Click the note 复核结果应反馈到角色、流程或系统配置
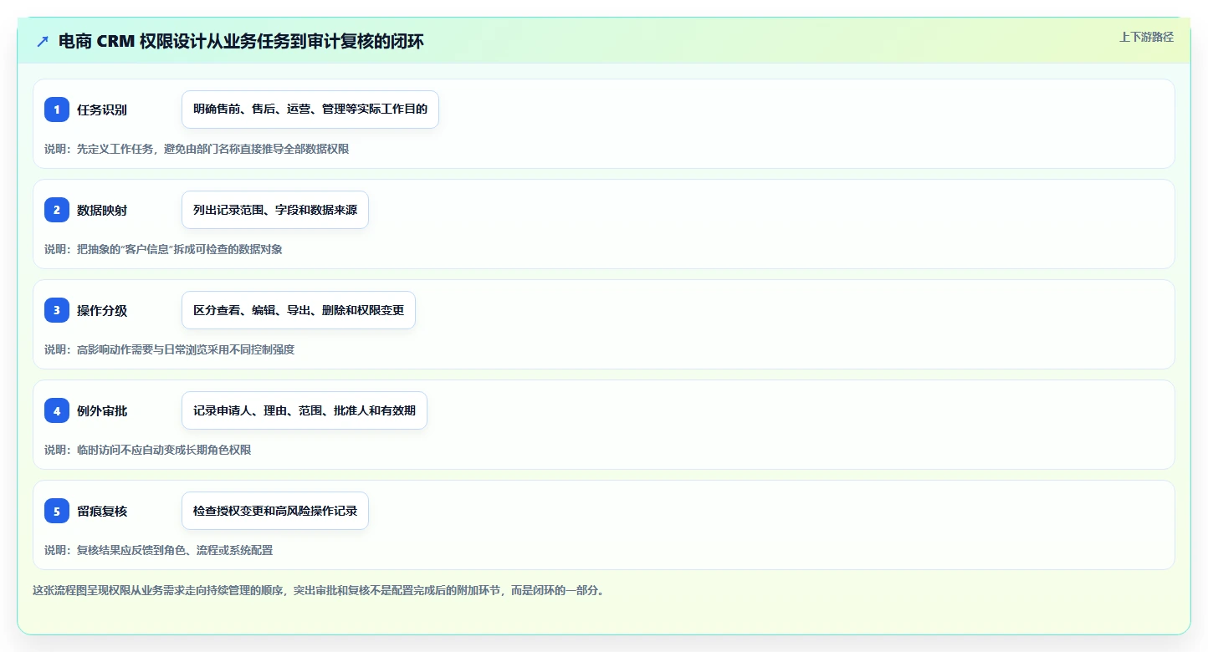Viewport: 1208px width, 652px height. pyautogui.click(x=175, y=550)
